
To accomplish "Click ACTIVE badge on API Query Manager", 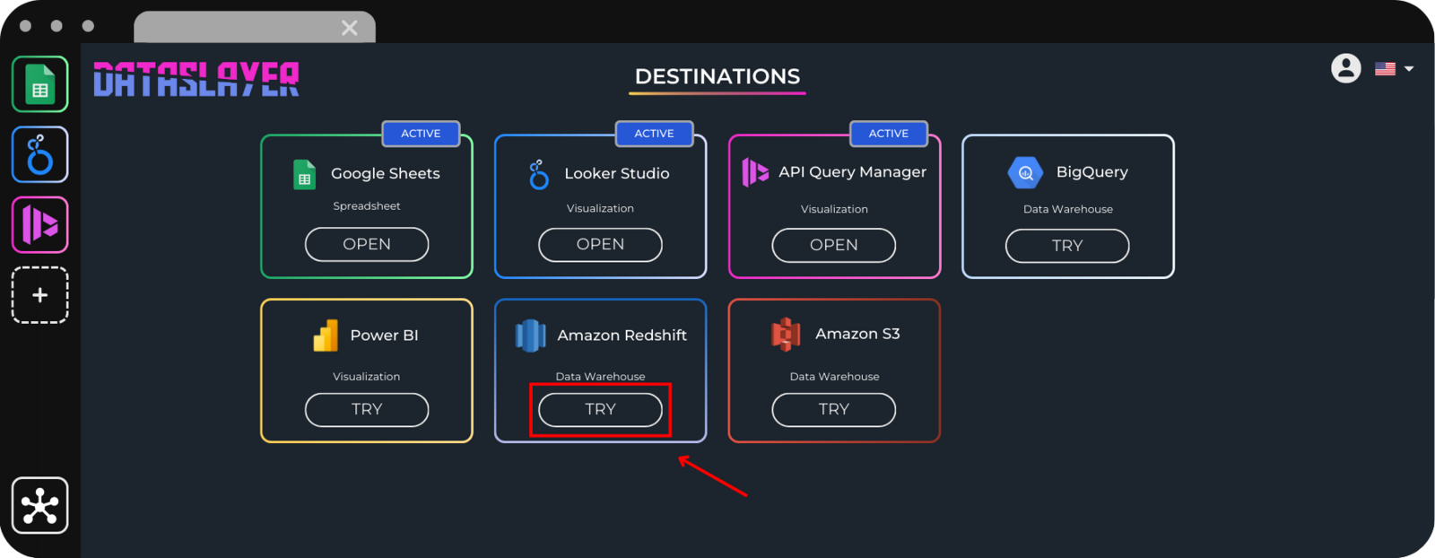I will point(889,134).
